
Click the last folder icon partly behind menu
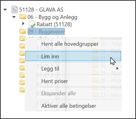[x=22, y=90]
